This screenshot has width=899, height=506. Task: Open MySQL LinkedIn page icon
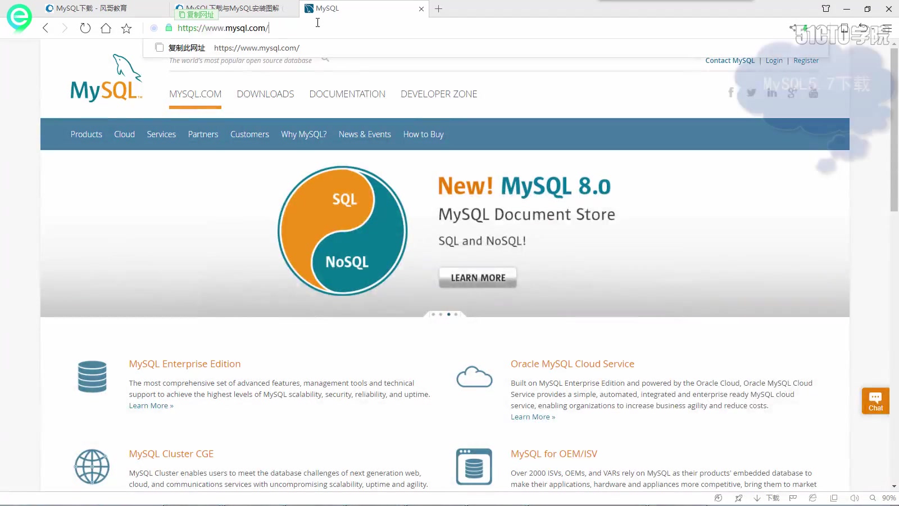pyautogui.click(x=772, y=92)
